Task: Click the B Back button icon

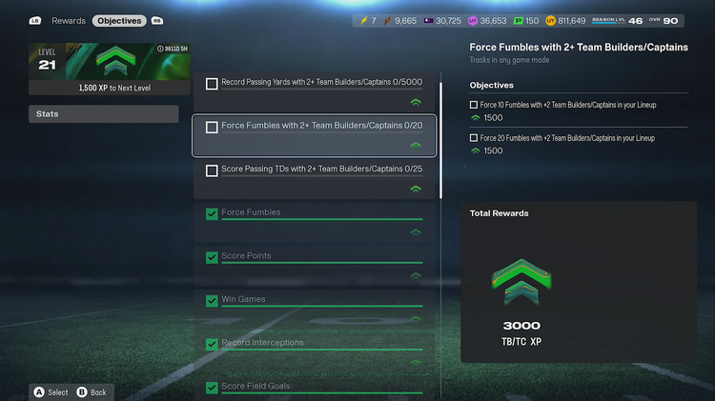Action: point(82,391)
